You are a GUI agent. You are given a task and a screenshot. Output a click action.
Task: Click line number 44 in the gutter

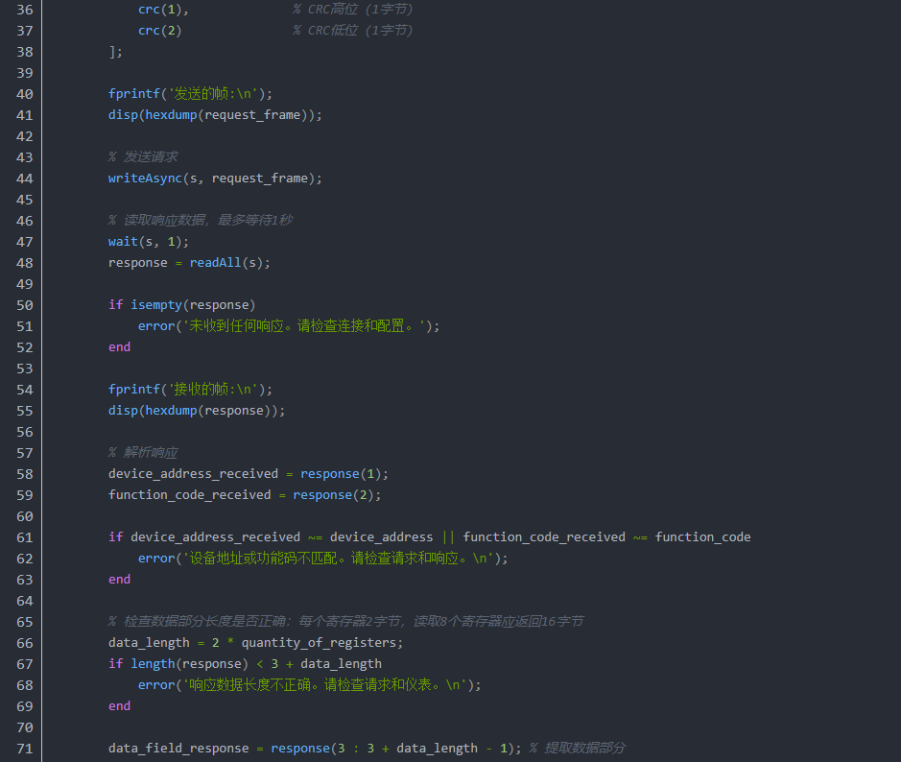point(25,179)
